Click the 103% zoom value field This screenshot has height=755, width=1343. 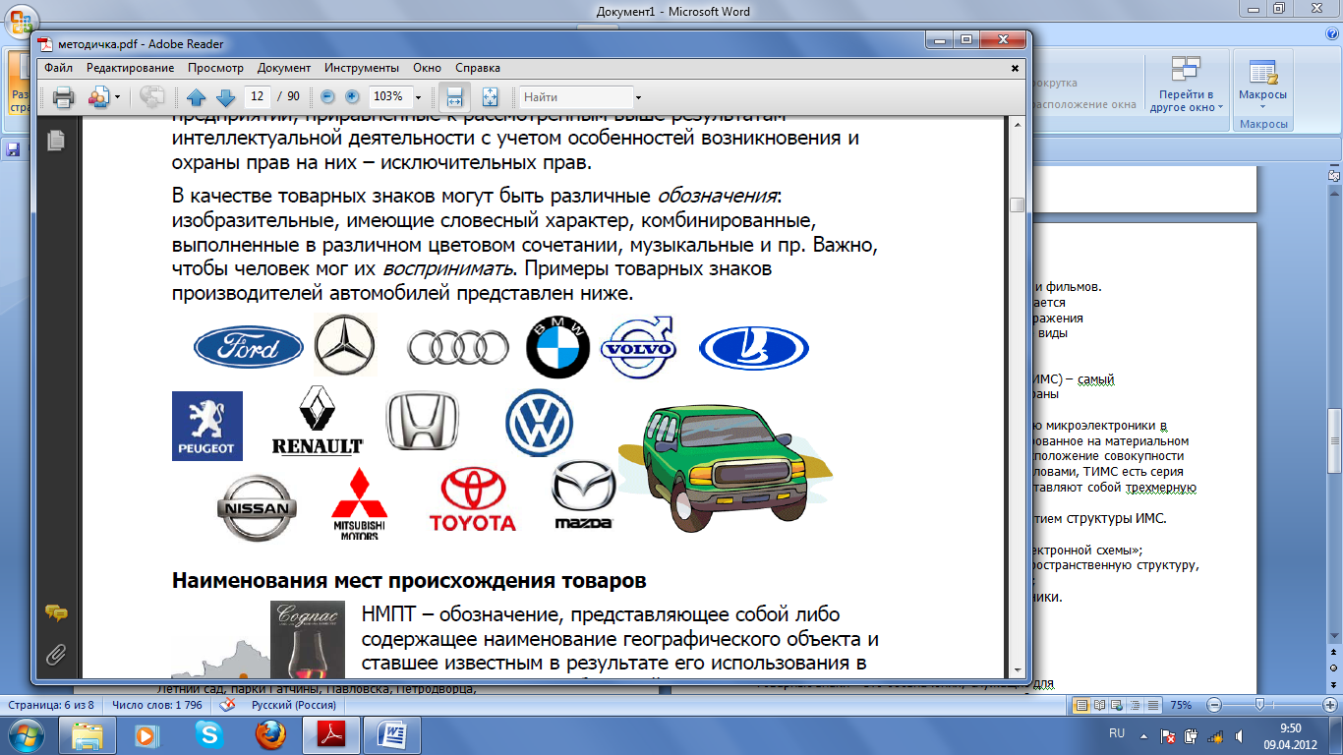[389, 96]
